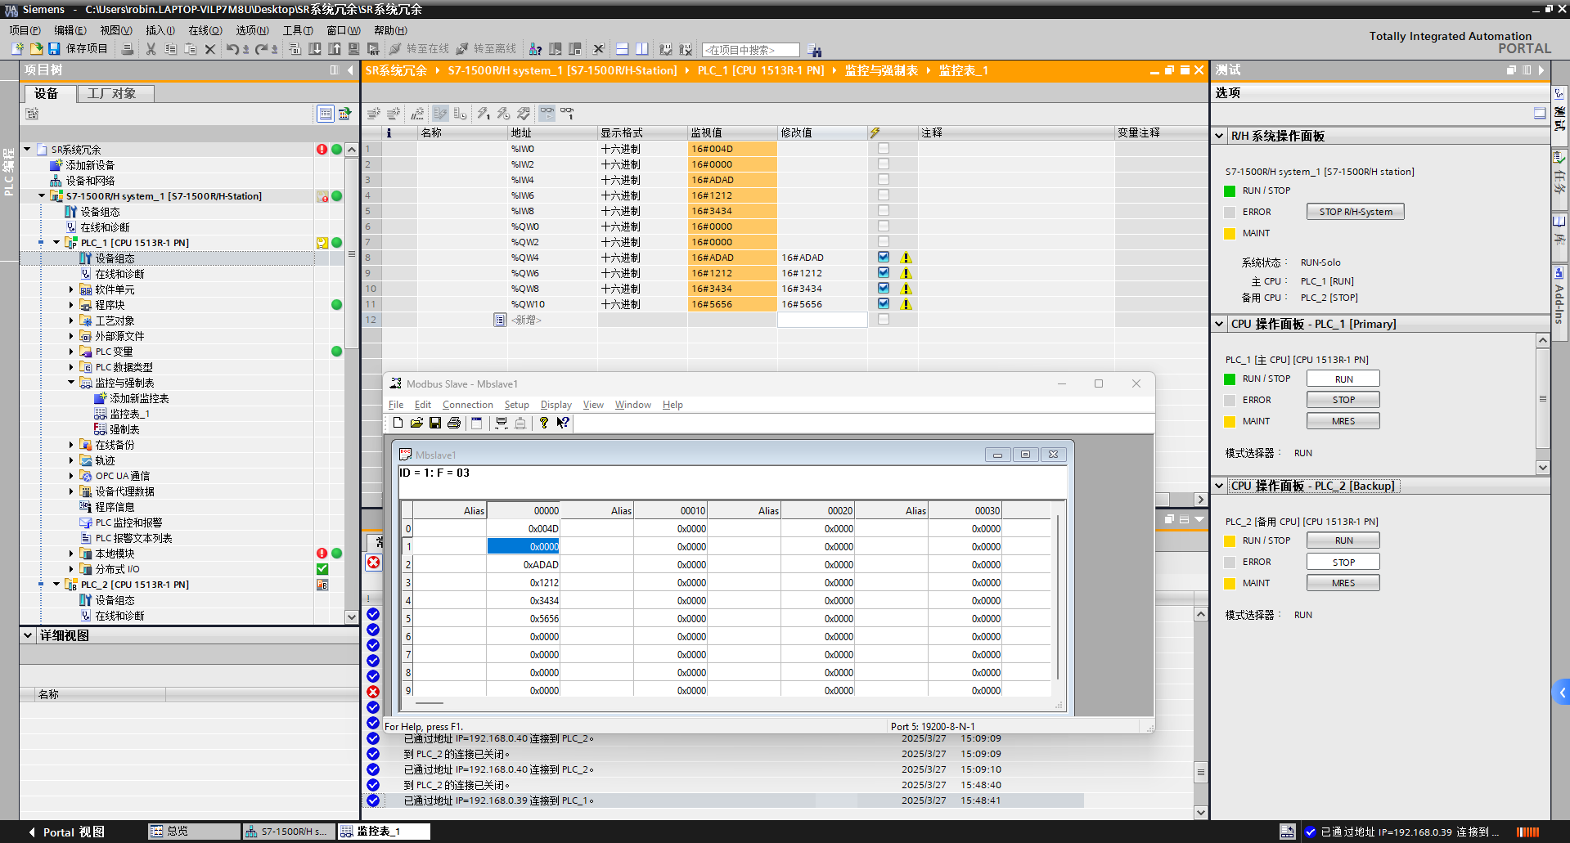Select Modbus register cell 0xADAD
Image resolution: width=1570 pixels, height=843 pixels.
(524, 565)
